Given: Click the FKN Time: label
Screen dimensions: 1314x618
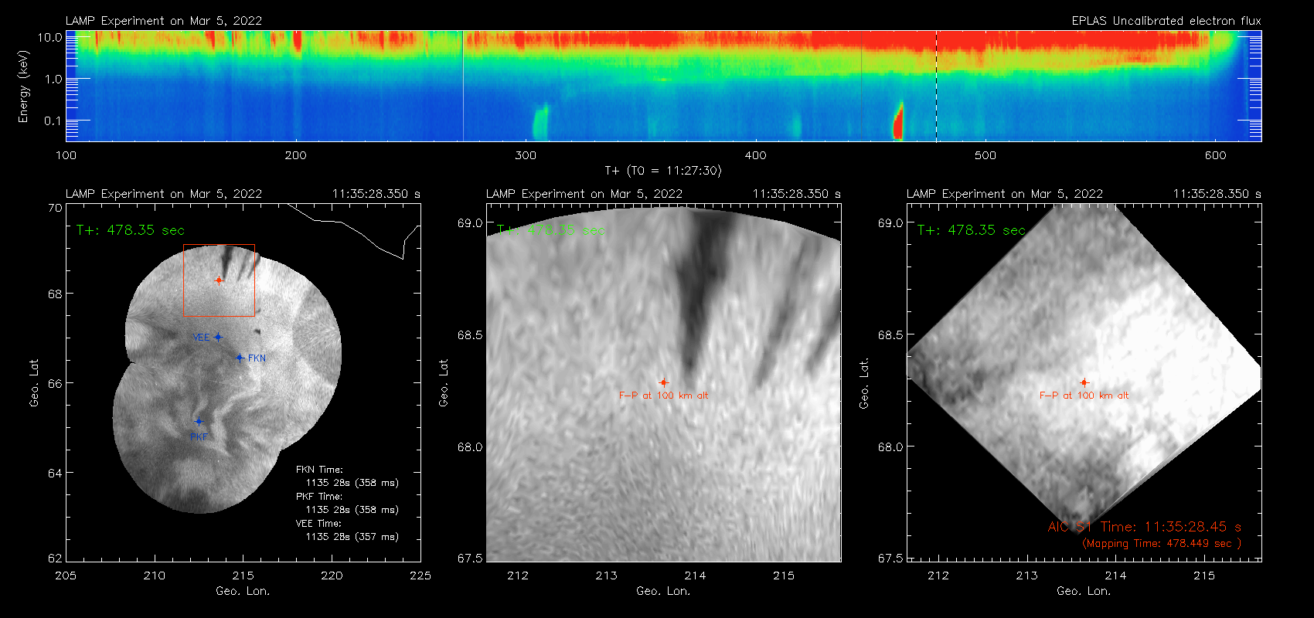Looking at the screenshot, I should (319, 470).
